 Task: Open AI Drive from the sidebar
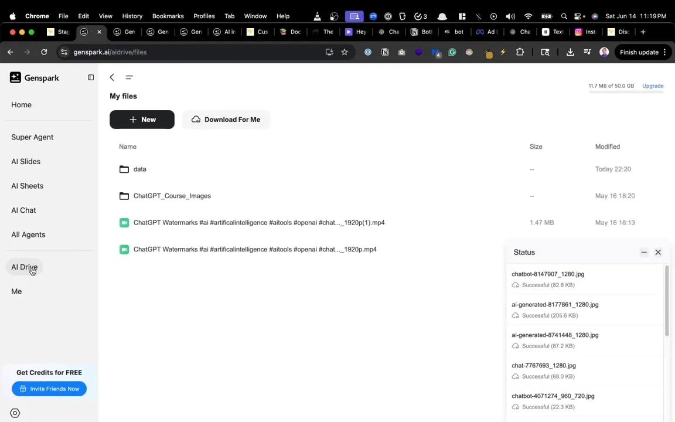24,267
